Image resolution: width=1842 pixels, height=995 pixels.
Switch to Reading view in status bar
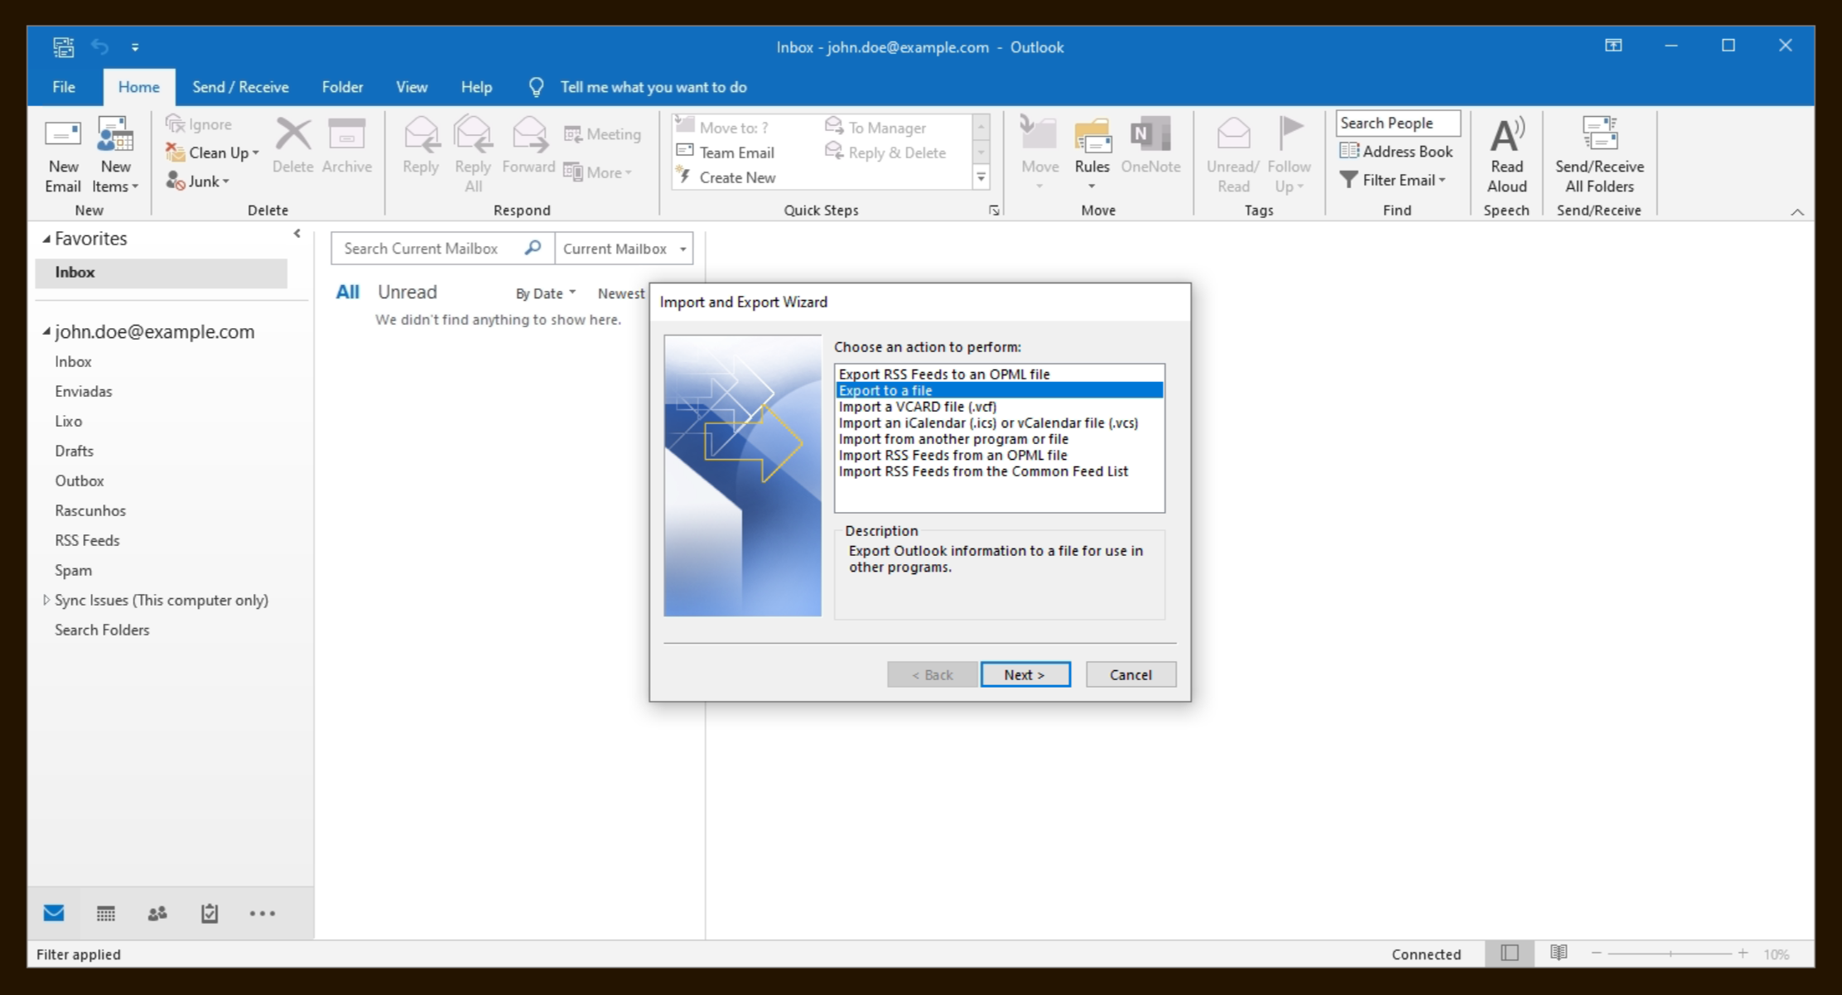[1558, 953]
